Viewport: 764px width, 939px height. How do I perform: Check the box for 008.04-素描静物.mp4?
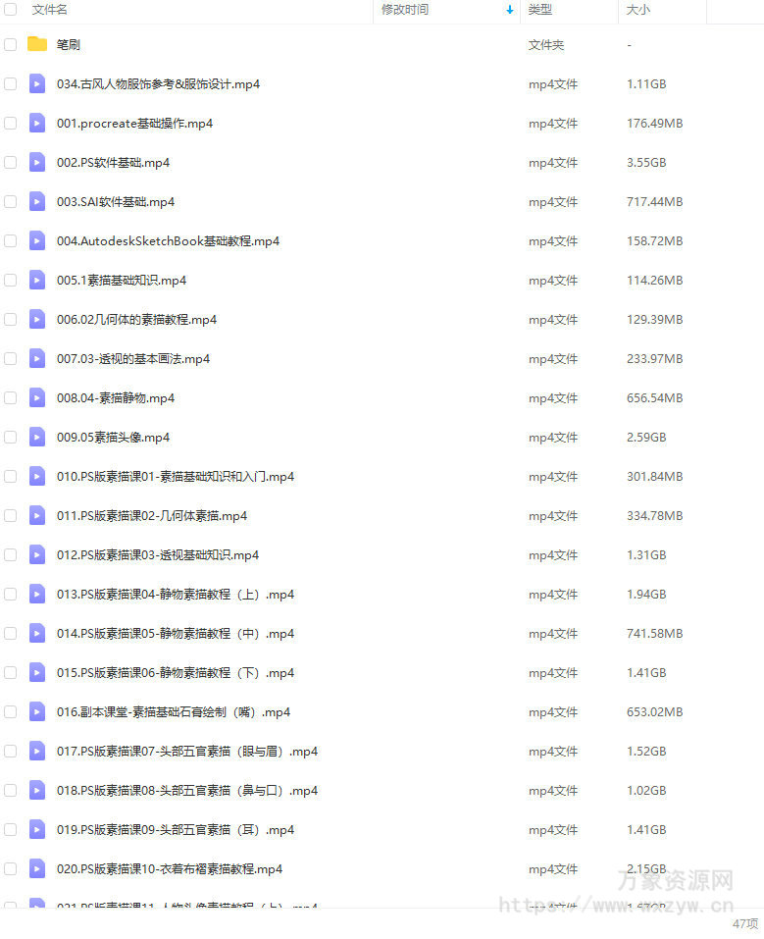coord(10,398)
